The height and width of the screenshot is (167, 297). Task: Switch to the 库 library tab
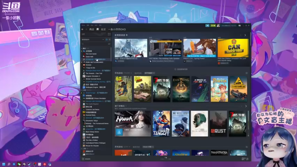pos(98,29)
